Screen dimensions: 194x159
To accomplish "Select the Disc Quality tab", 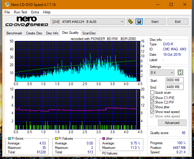I will (70, 33).
